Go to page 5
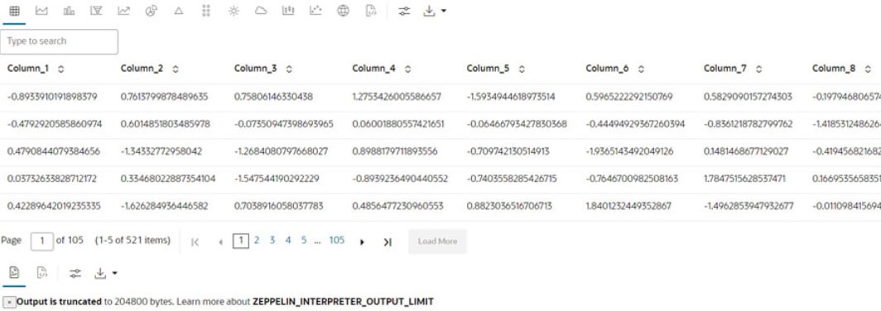This screenshot has height=311, width=881. click(303, 240)
